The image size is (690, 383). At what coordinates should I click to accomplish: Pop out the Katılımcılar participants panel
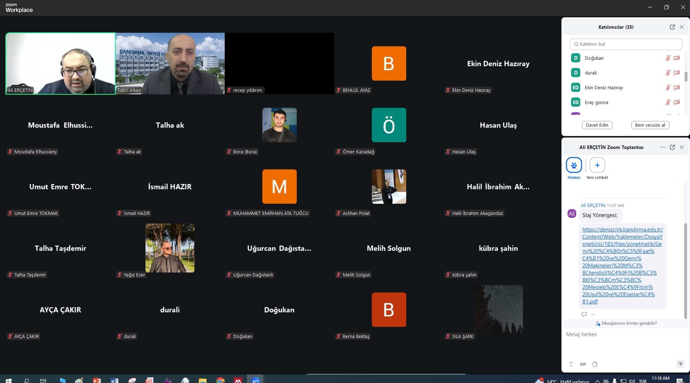tap(672, 27)
